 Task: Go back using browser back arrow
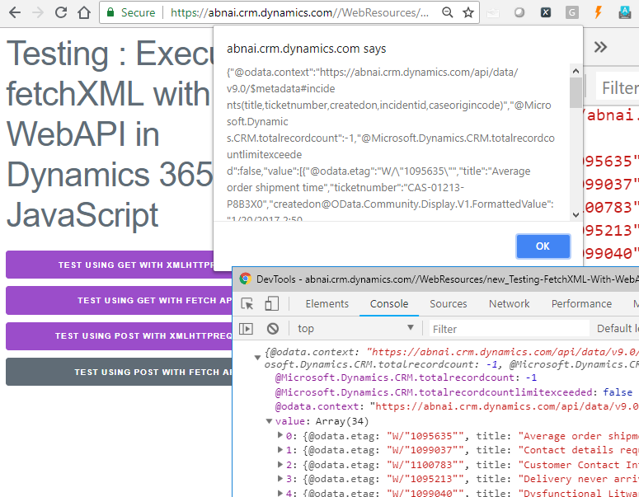[15, 12]
